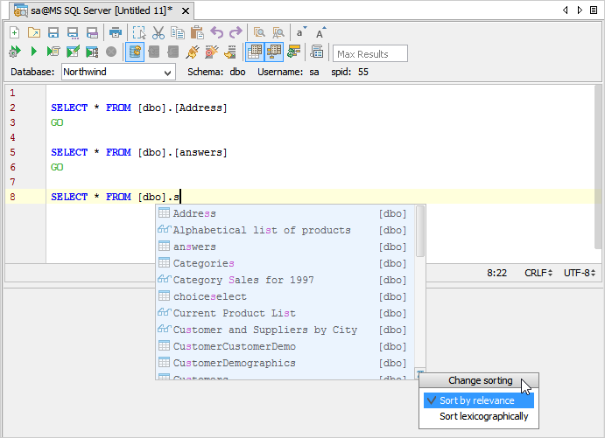
Task: Choose Categories table suggestion
Action: 285,263
